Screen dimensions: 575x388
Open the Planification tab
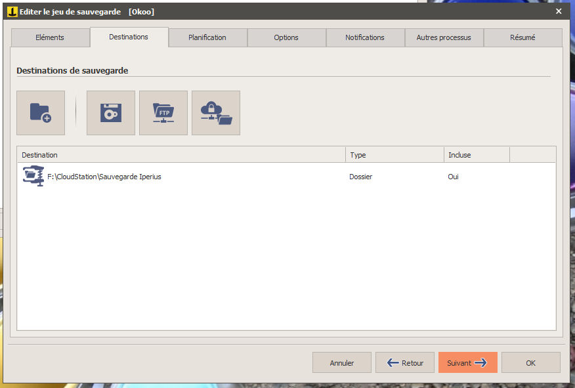click(x=207, y=37)
